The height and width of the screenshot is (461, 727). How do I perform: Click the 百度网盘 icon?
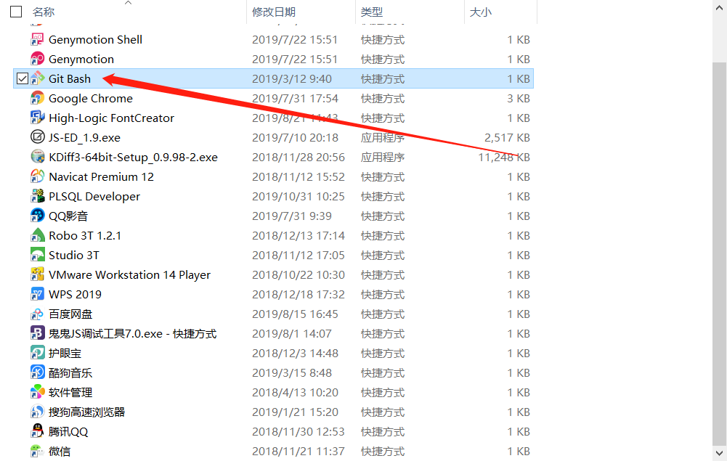coord(37,314)
